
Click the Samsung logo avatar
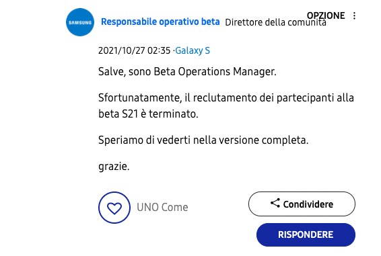point(80,22)
